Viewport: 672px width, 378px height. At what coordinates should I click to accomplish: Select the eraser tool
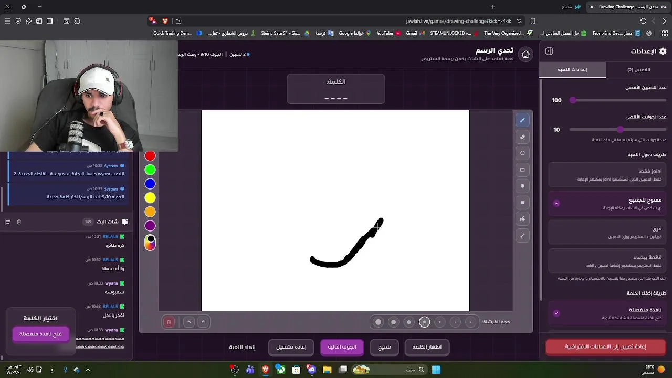(x=522, y=137)
